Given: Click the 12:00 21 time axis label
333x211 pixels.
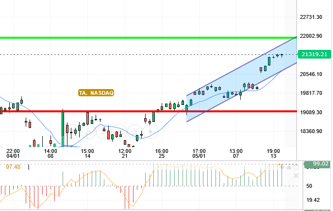Looking at the screenshot, I should pos(125,153).
